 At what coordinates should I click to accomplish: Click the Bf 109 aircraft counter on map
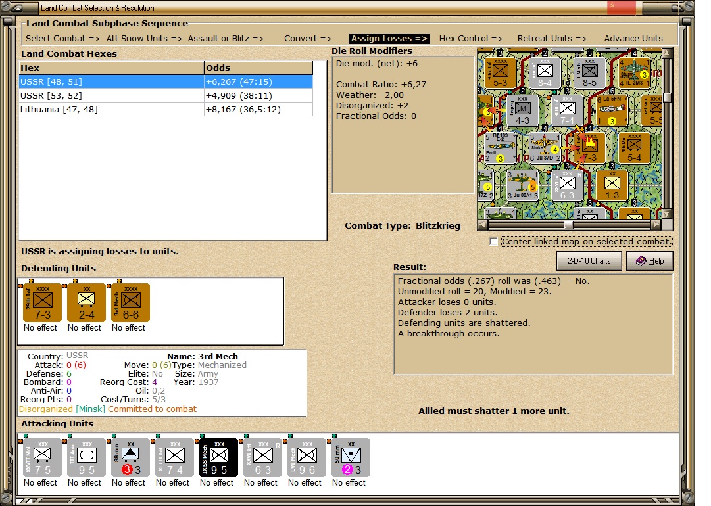click(x=501, y=148)
